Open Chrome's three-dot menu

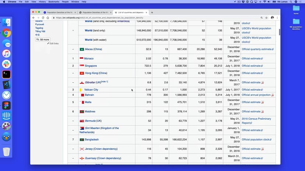click(x=277, y=18)
